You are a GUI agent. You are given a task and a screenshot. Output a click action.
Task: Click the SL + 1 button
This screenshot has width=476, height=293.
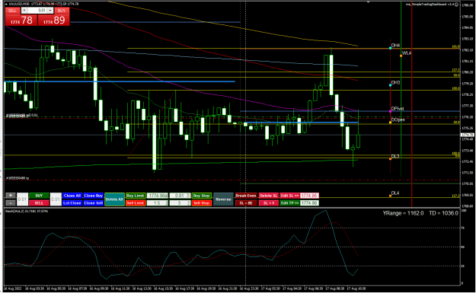(269, 203)
